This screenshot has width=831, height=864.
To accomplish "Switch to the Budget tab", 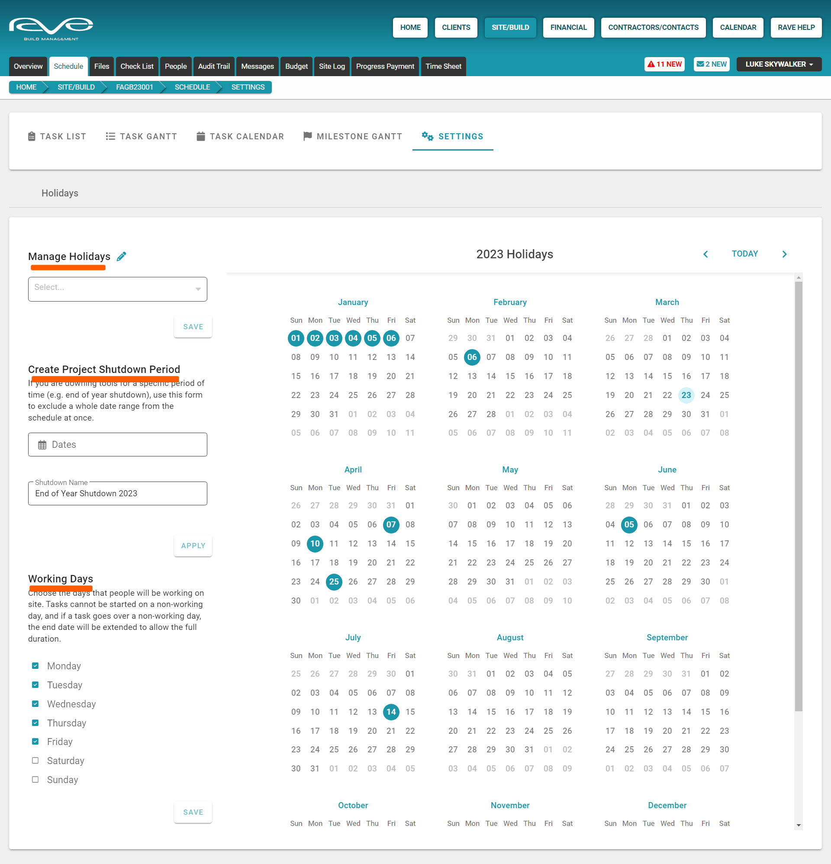I will point(296,67).
